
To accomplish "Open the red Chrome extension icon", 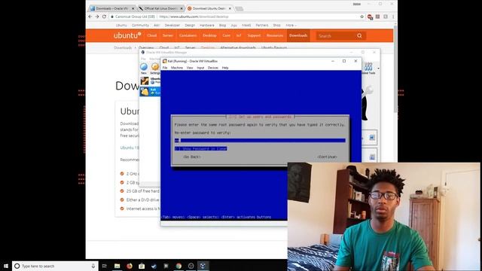I will coord(370,17).
